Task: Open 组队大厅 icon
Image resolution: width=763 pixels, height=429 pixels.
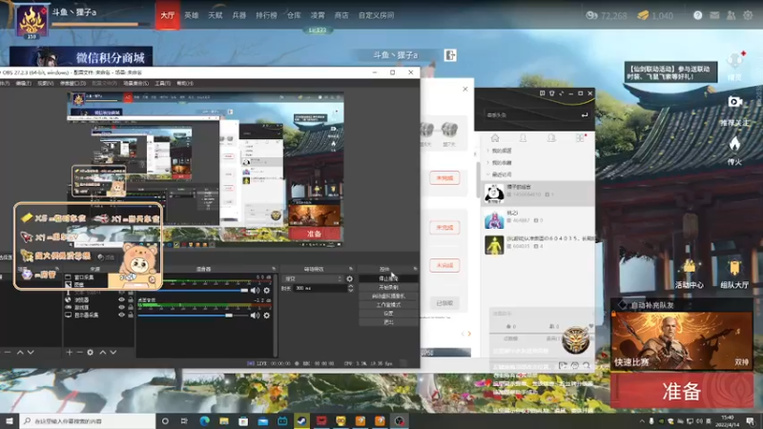Action: 734,268
